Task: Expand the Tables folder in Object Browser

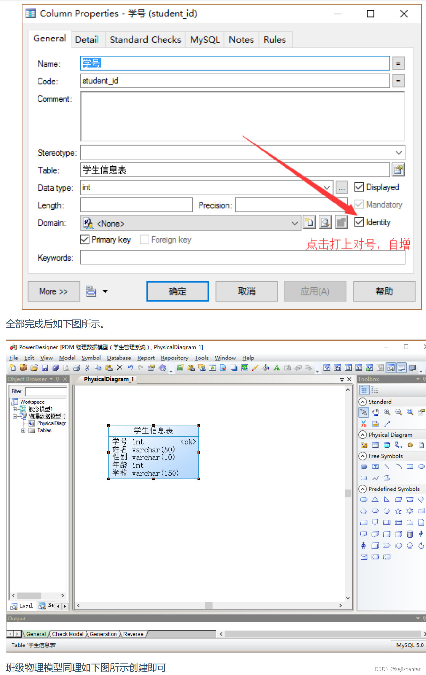Action: point(23,431)
